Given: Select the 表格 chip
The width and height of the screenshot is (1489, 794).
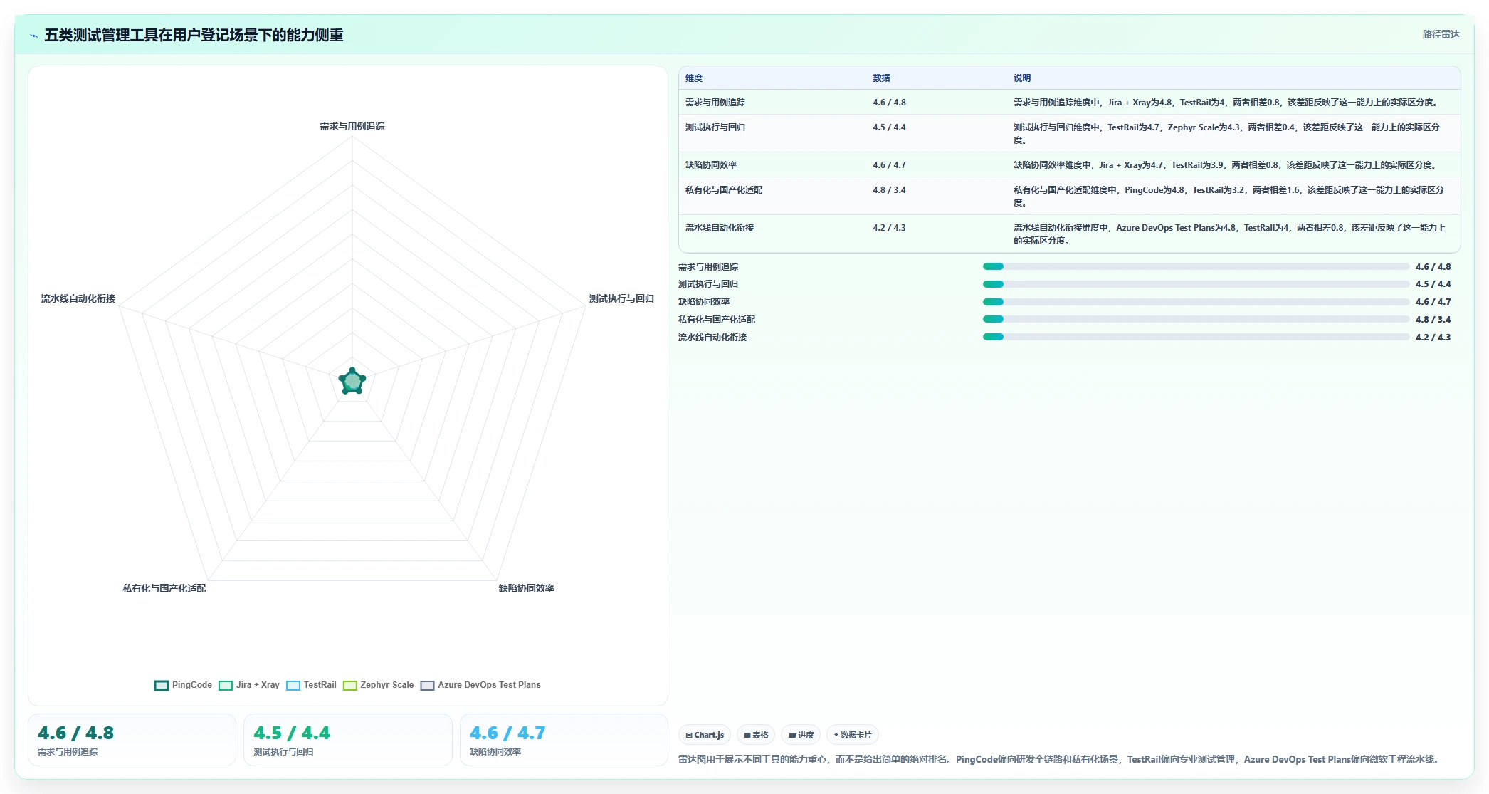Looking at the screenshot, I should [756, 735].
